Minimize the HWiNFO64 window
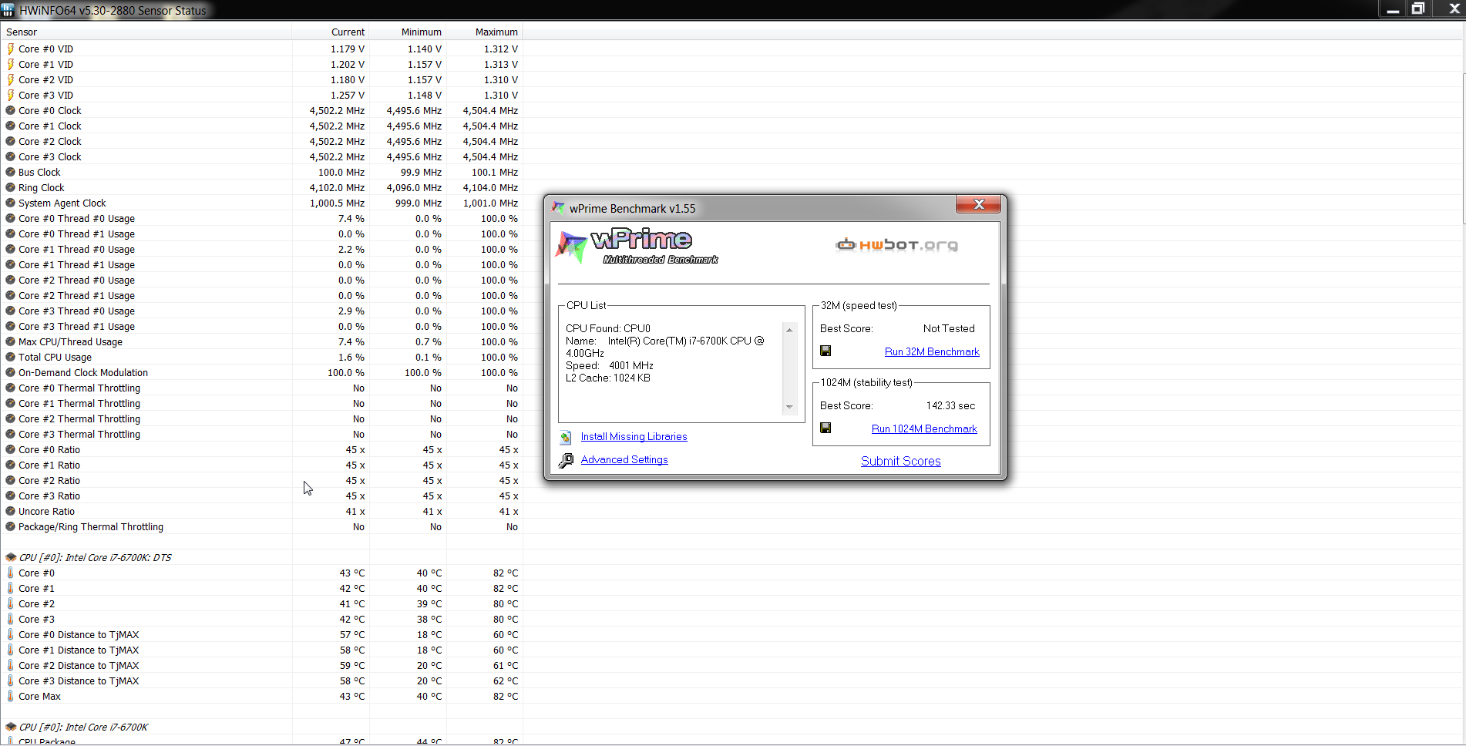This screenshot has height=746, width=1466. (1393, 8)
